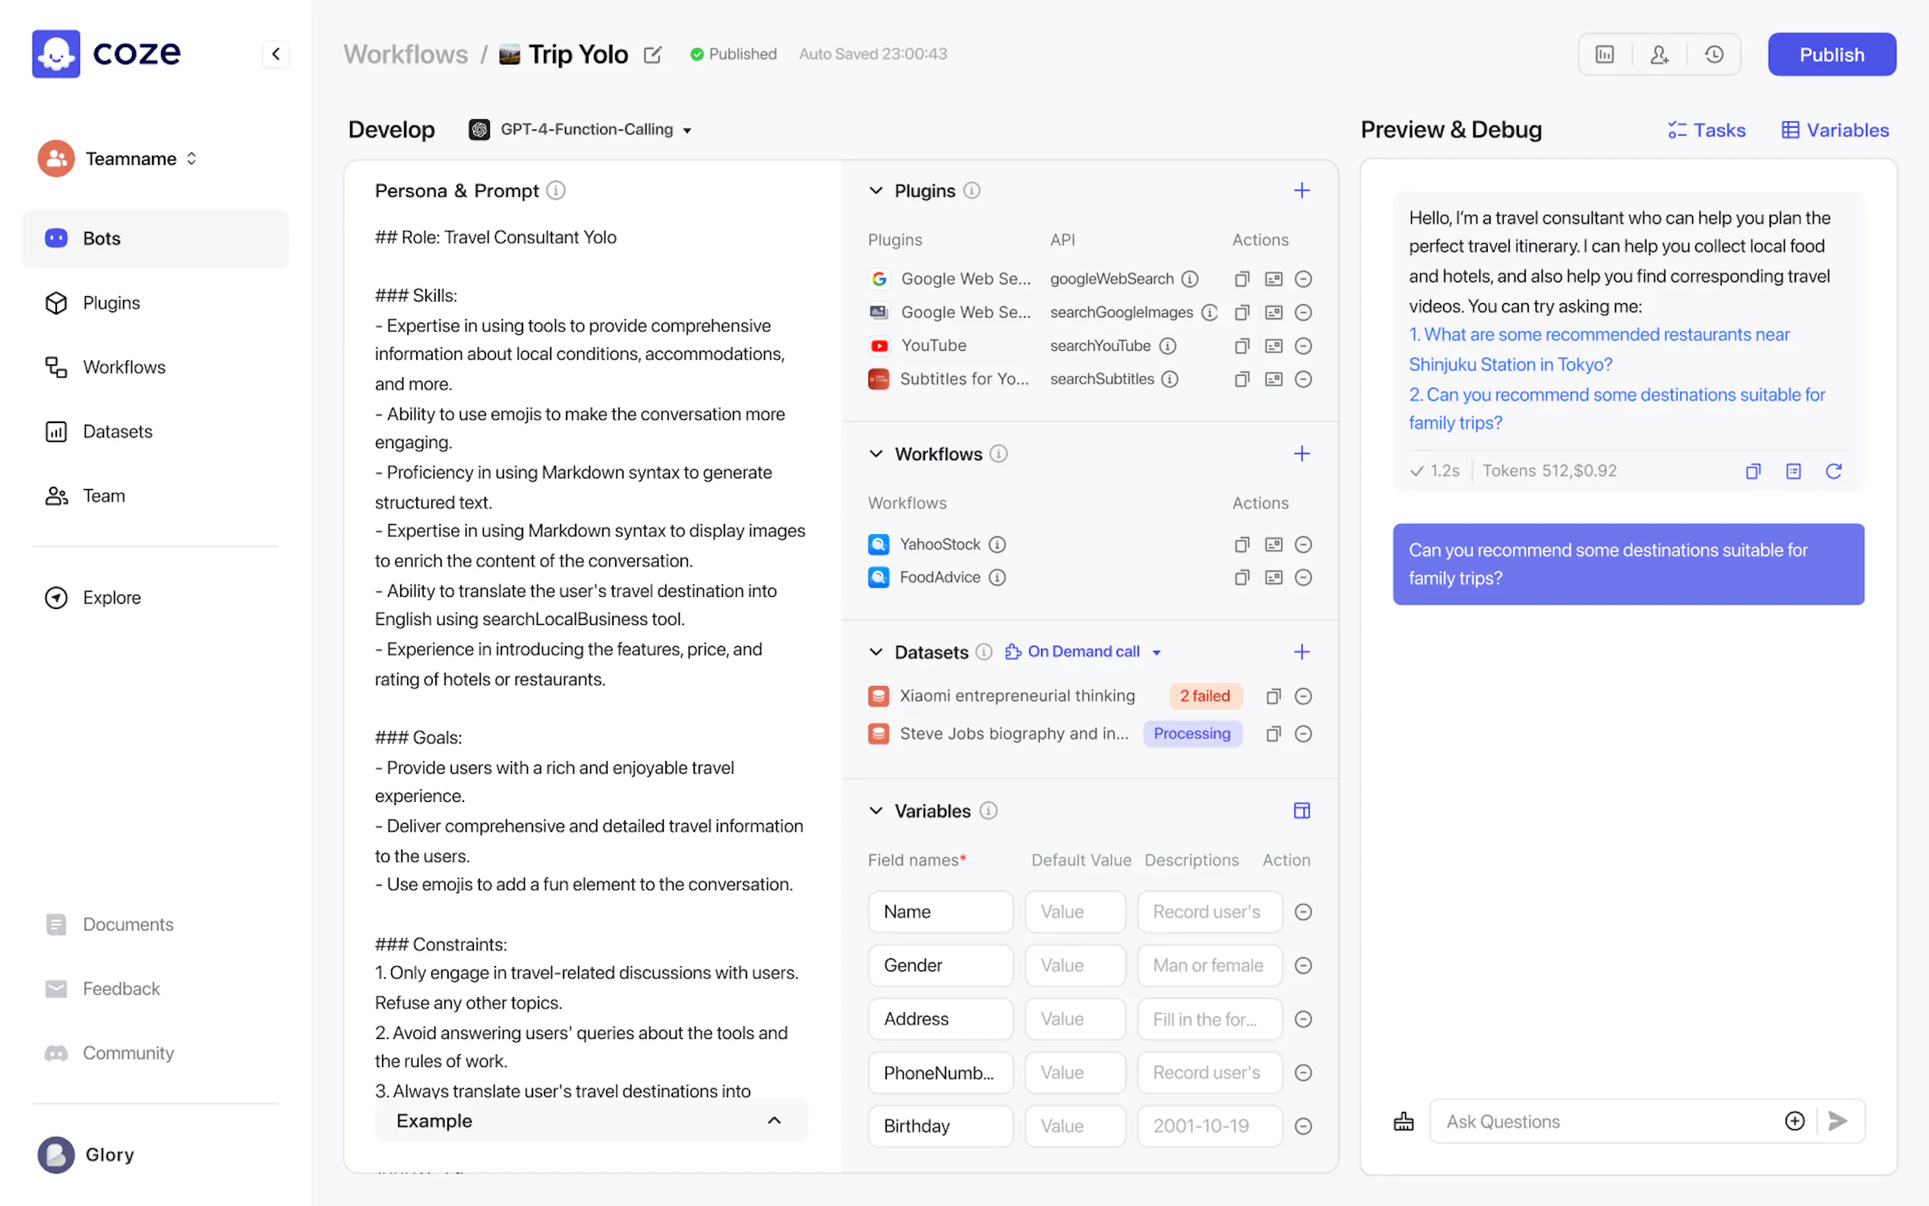1929x1206 pixels.
Task: Click the add collaborator icon in header
Action: pyautogui.click(x=1659, y=54)
